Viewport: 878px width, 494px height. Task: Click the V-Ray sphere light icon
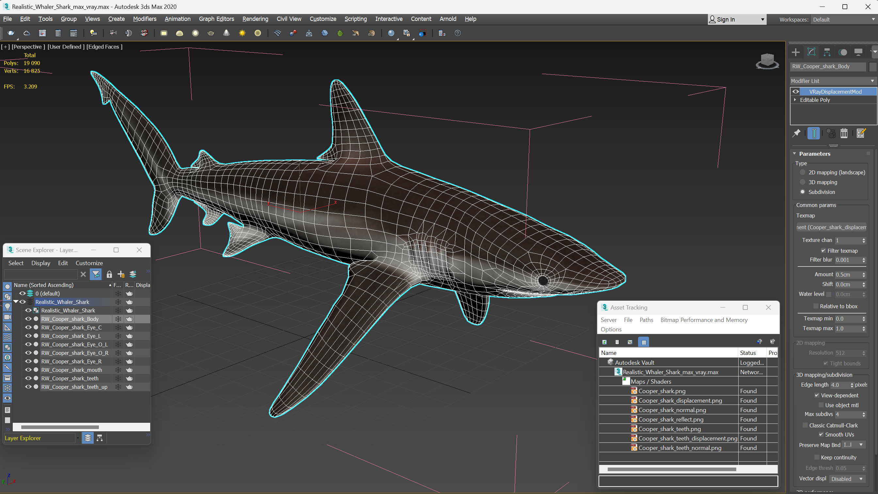[x=195, y=33]
